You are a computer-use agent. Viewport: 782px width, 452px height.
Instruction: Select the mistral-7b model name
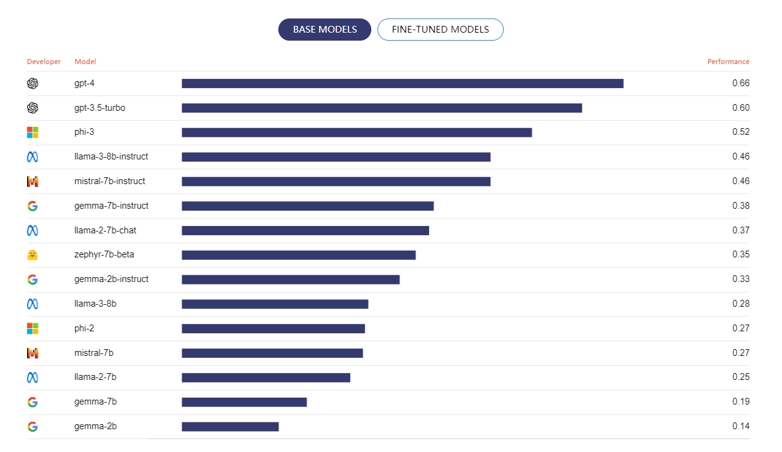pyautogui.click(x=94, y=353)
